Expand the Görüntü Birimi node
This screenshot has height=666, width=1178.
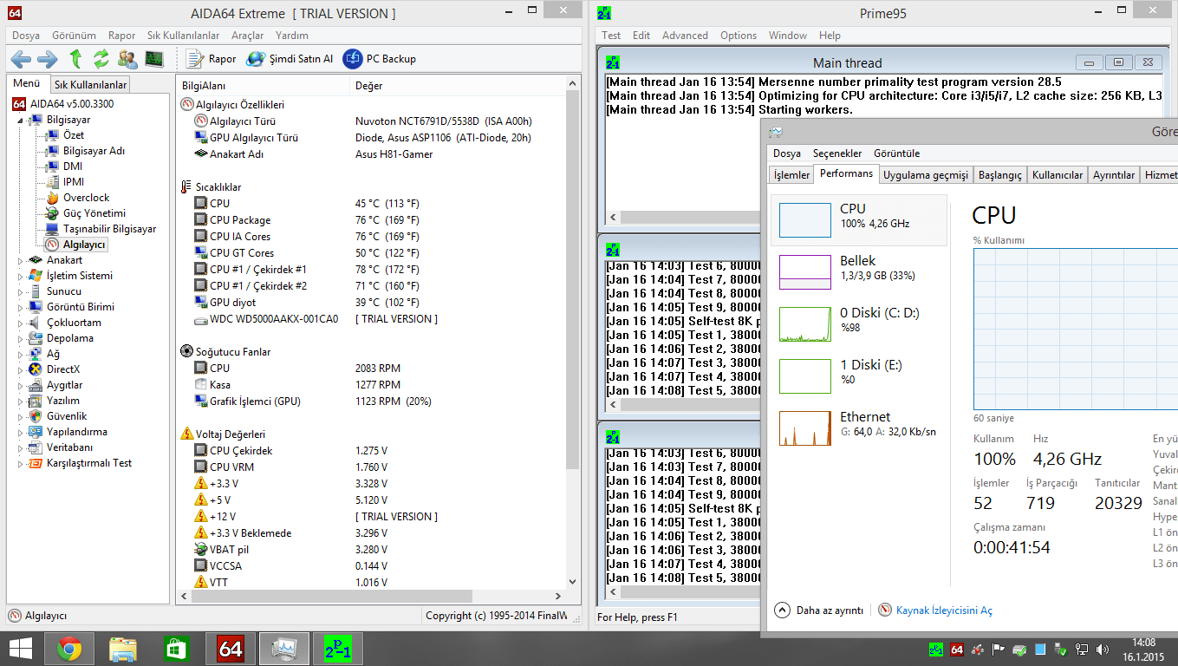(x=22, y=307)
